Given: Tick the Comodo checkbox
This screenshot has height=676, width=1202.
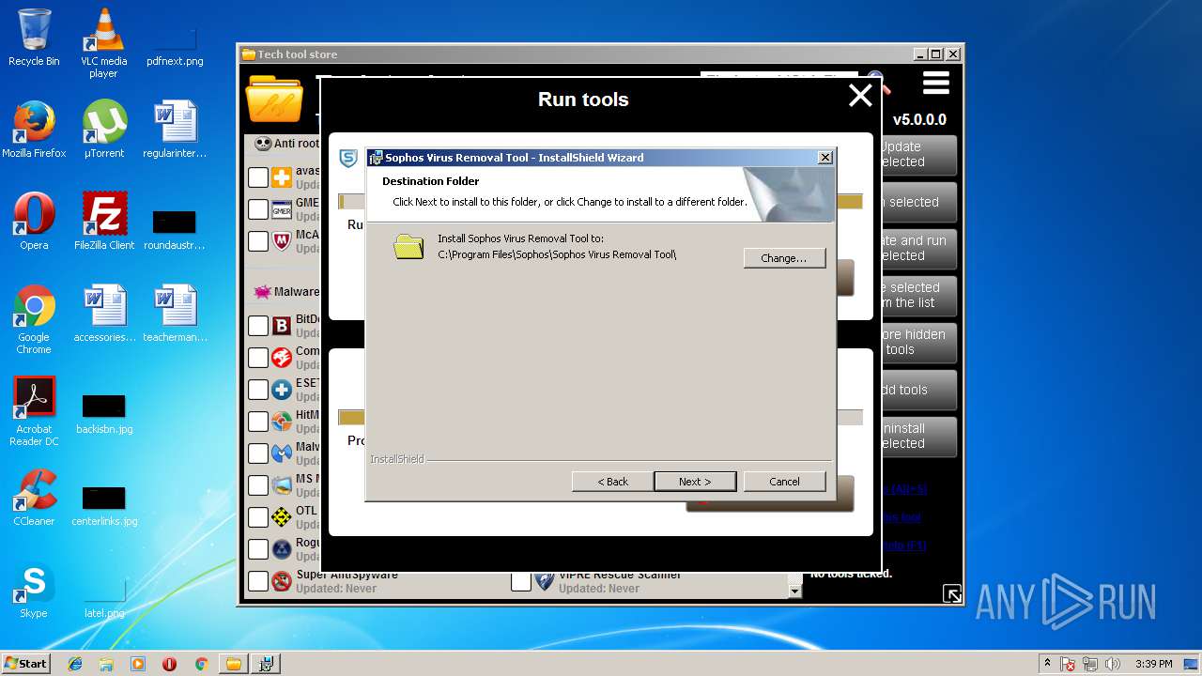Looking at the screenshot, I should 258,358.
